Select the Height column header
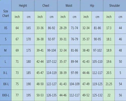Screen dimensions: 126x101 pyautogui.click(x=23, y=6)
